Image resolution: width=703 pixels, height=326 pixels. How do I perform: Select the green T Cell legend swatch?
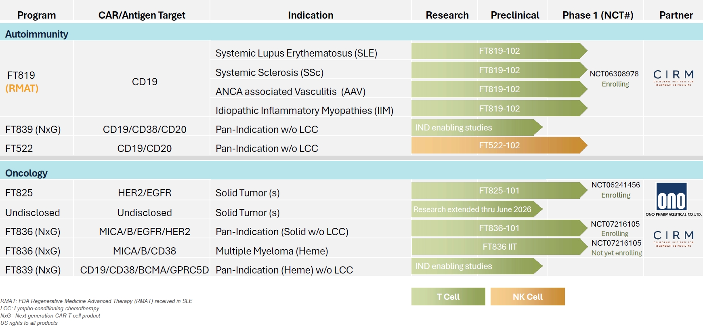[448, 297]
